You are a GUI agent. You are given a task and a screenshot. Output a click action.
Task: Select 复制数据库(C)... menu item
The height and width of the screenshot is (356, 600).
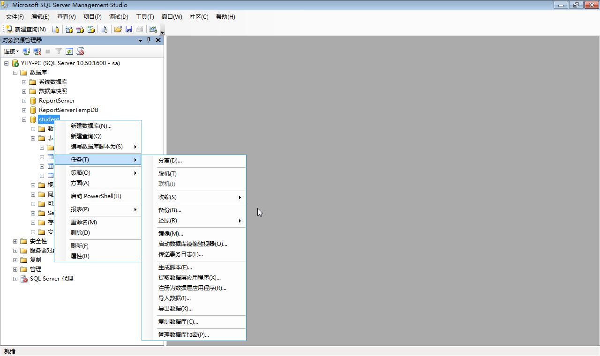click(x=194, y=322)
